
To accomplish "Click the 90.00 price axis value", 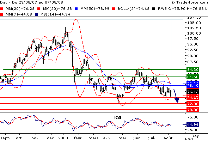I will pos(193,56).
